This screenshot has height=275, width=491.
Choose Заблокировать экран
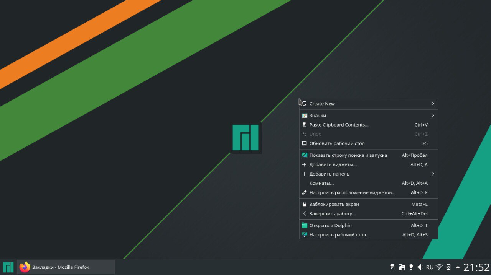coord(368,204)
